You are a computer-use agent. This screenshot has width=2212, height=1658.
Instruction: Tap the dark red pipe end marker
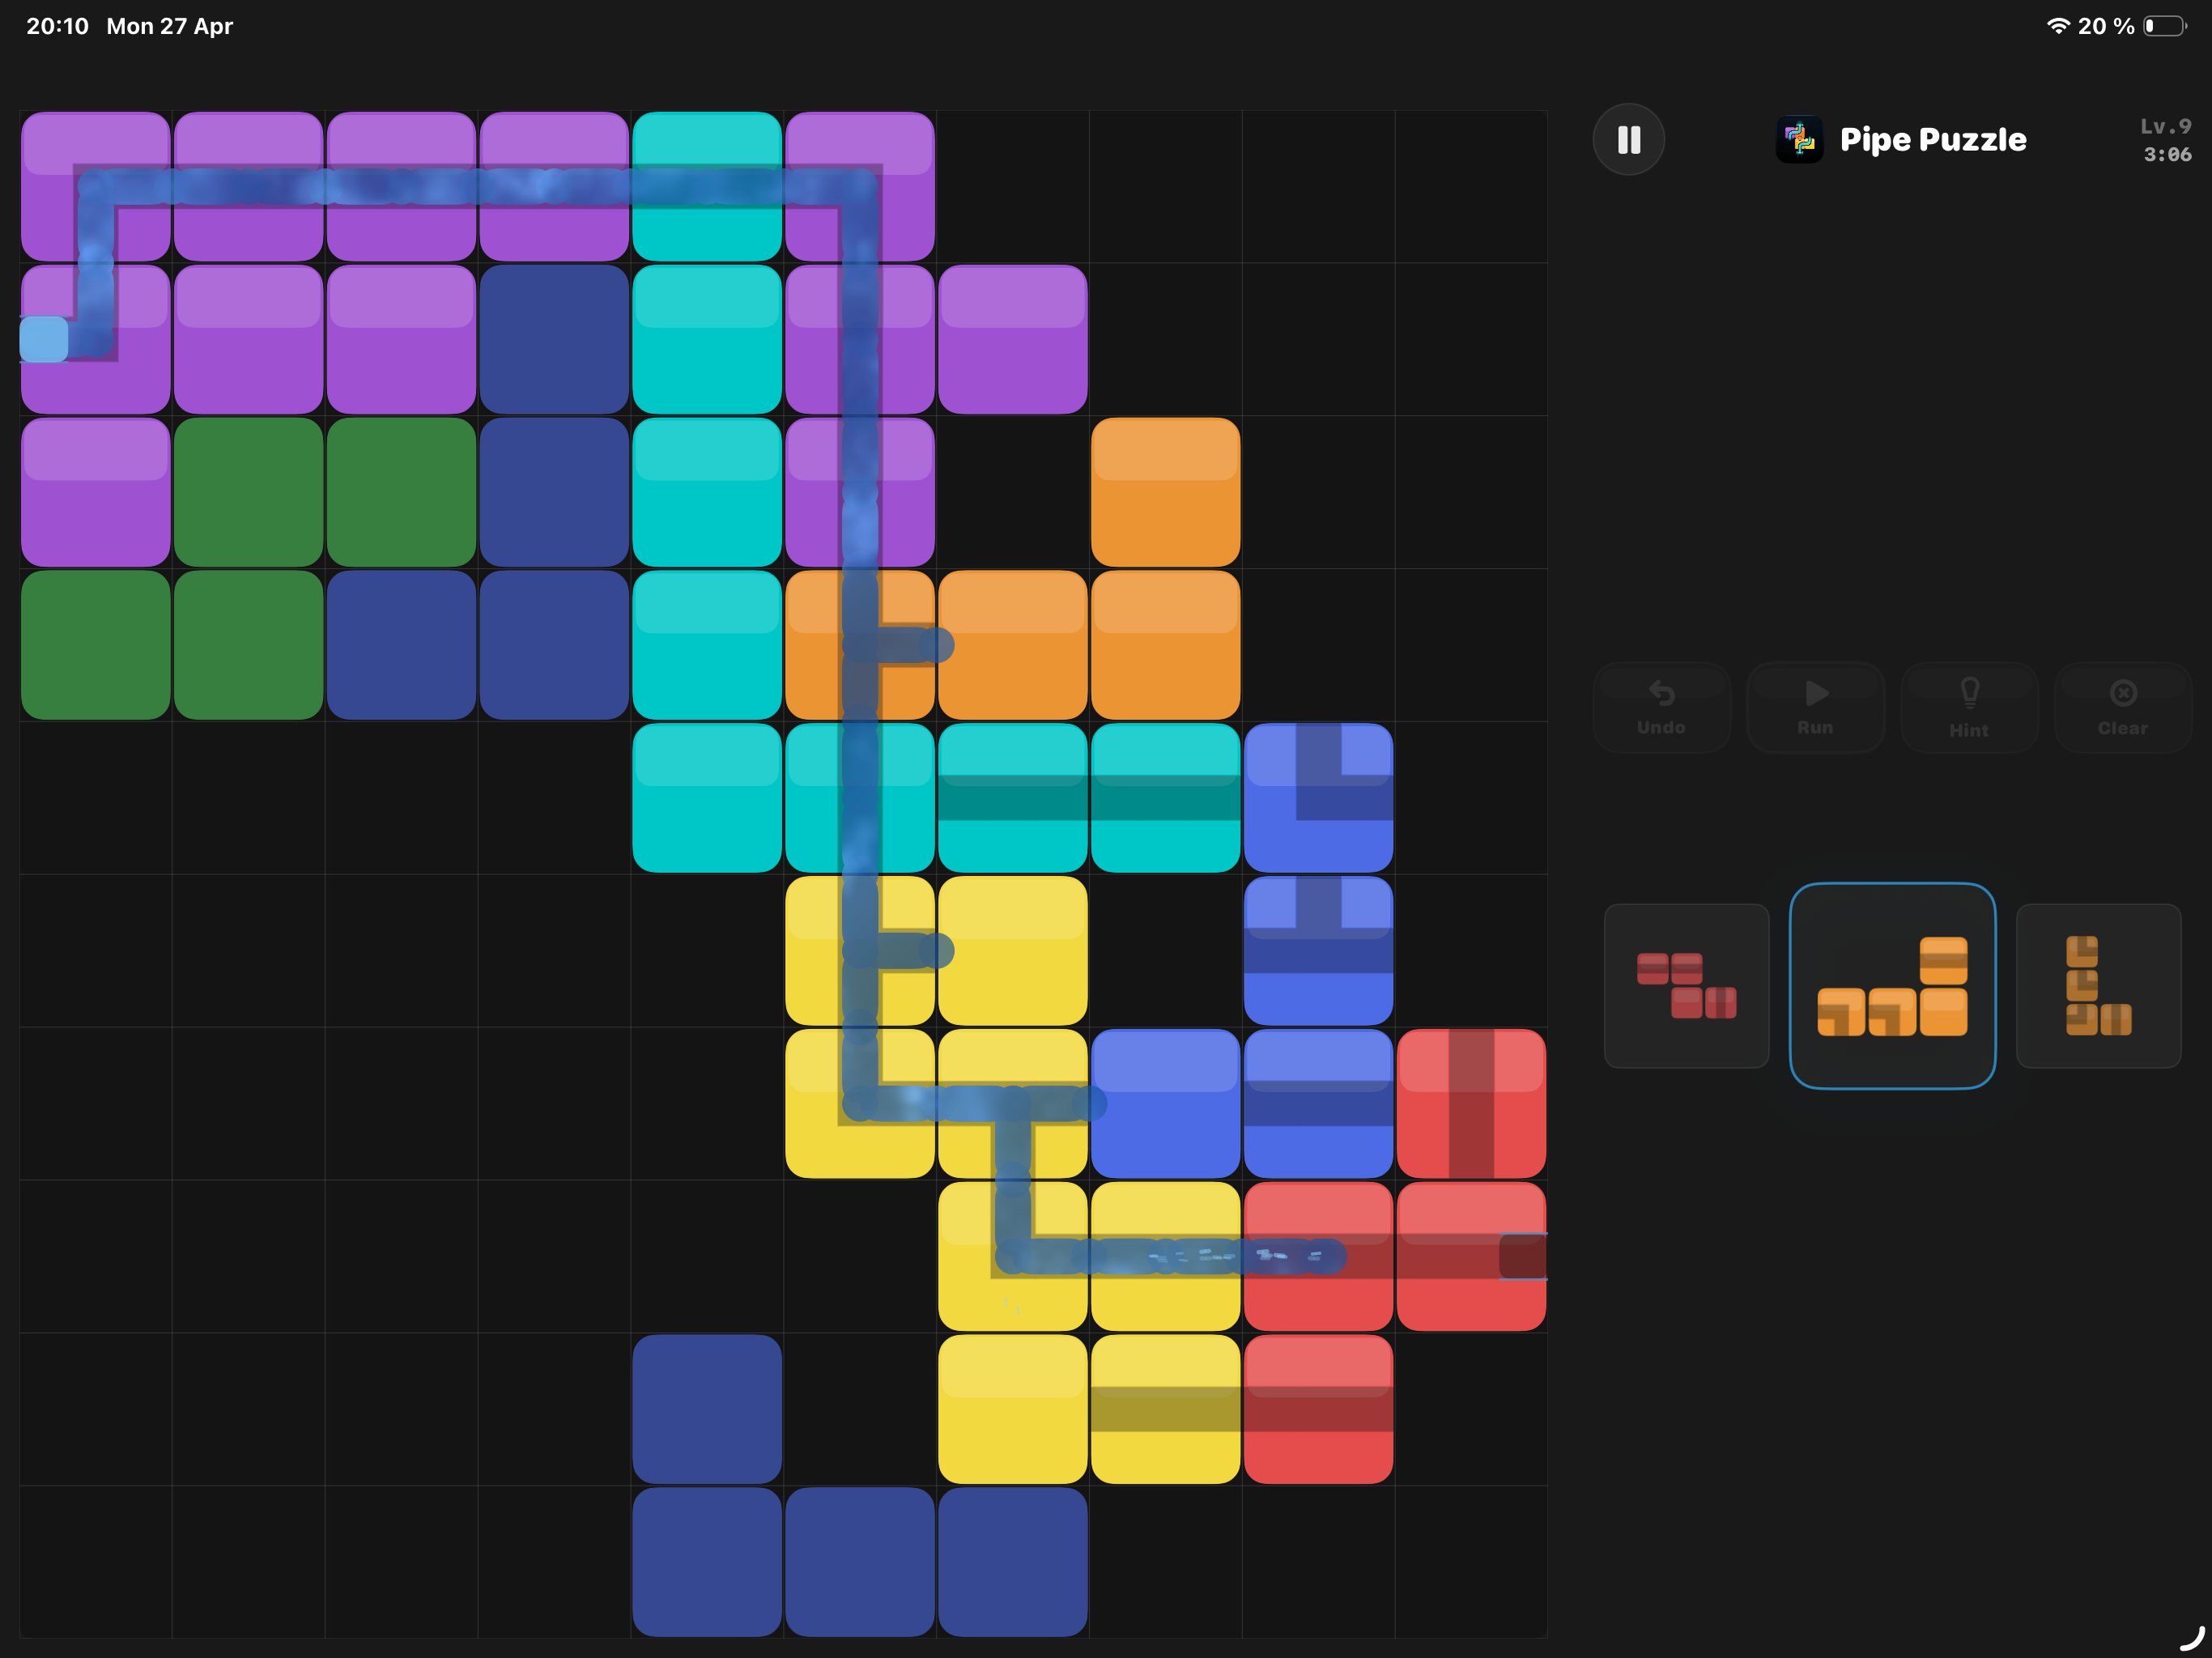(x=1523, y=1256)
